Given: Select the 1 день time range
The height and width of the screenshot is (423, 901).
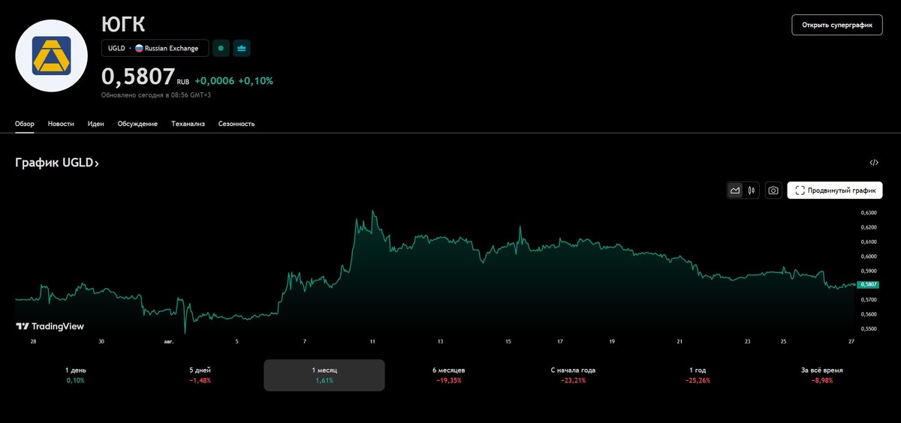Looking at the screenshot, I should (76, 375).
